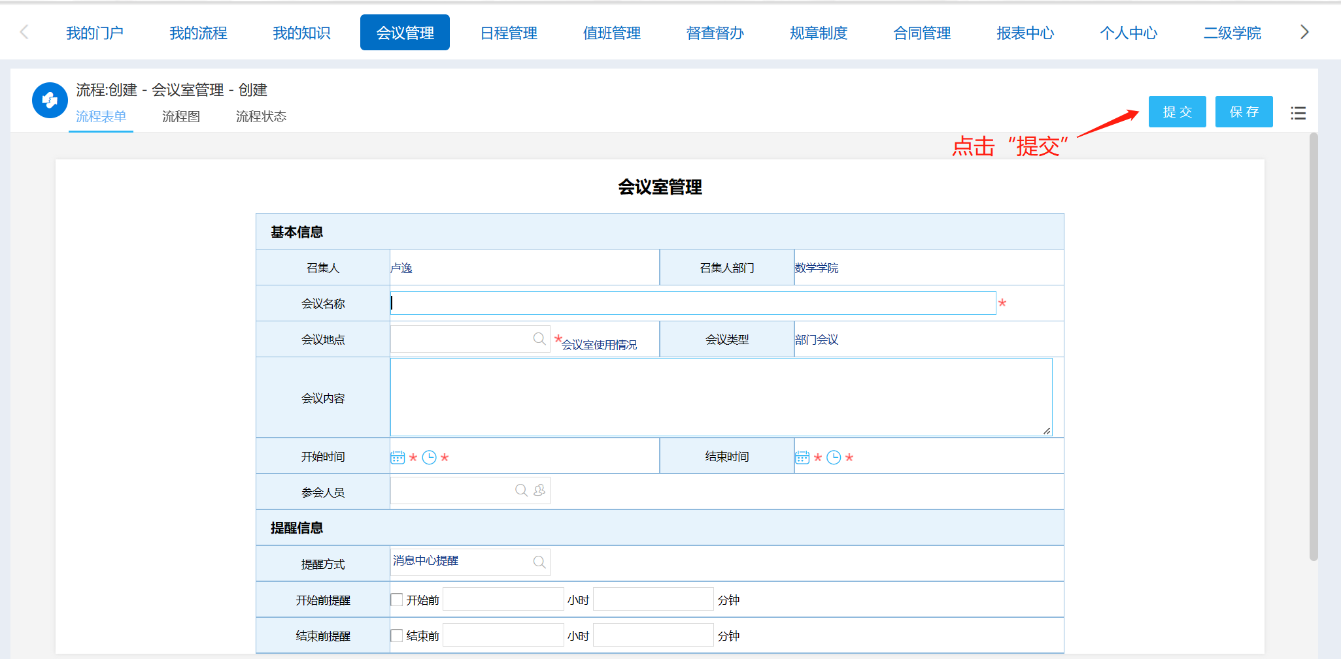
Task: Open the 日程管理 menu
Action: (x=508, y=33)
